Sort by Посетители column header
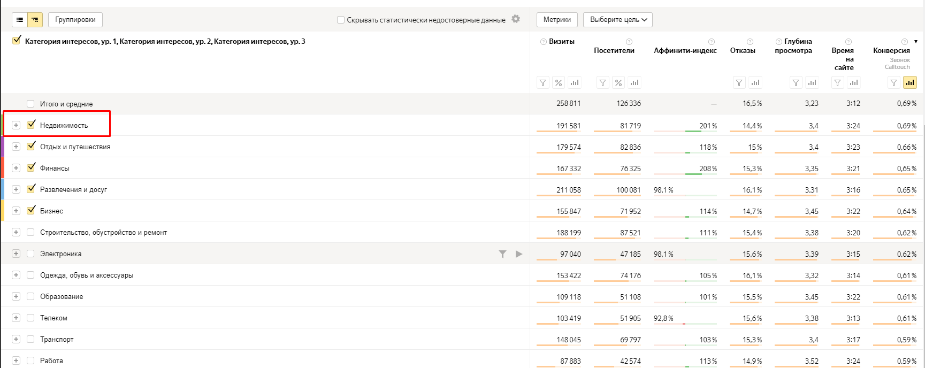Image resolution: width=925 pixels, height=368 pixels. tap(614, 51)
